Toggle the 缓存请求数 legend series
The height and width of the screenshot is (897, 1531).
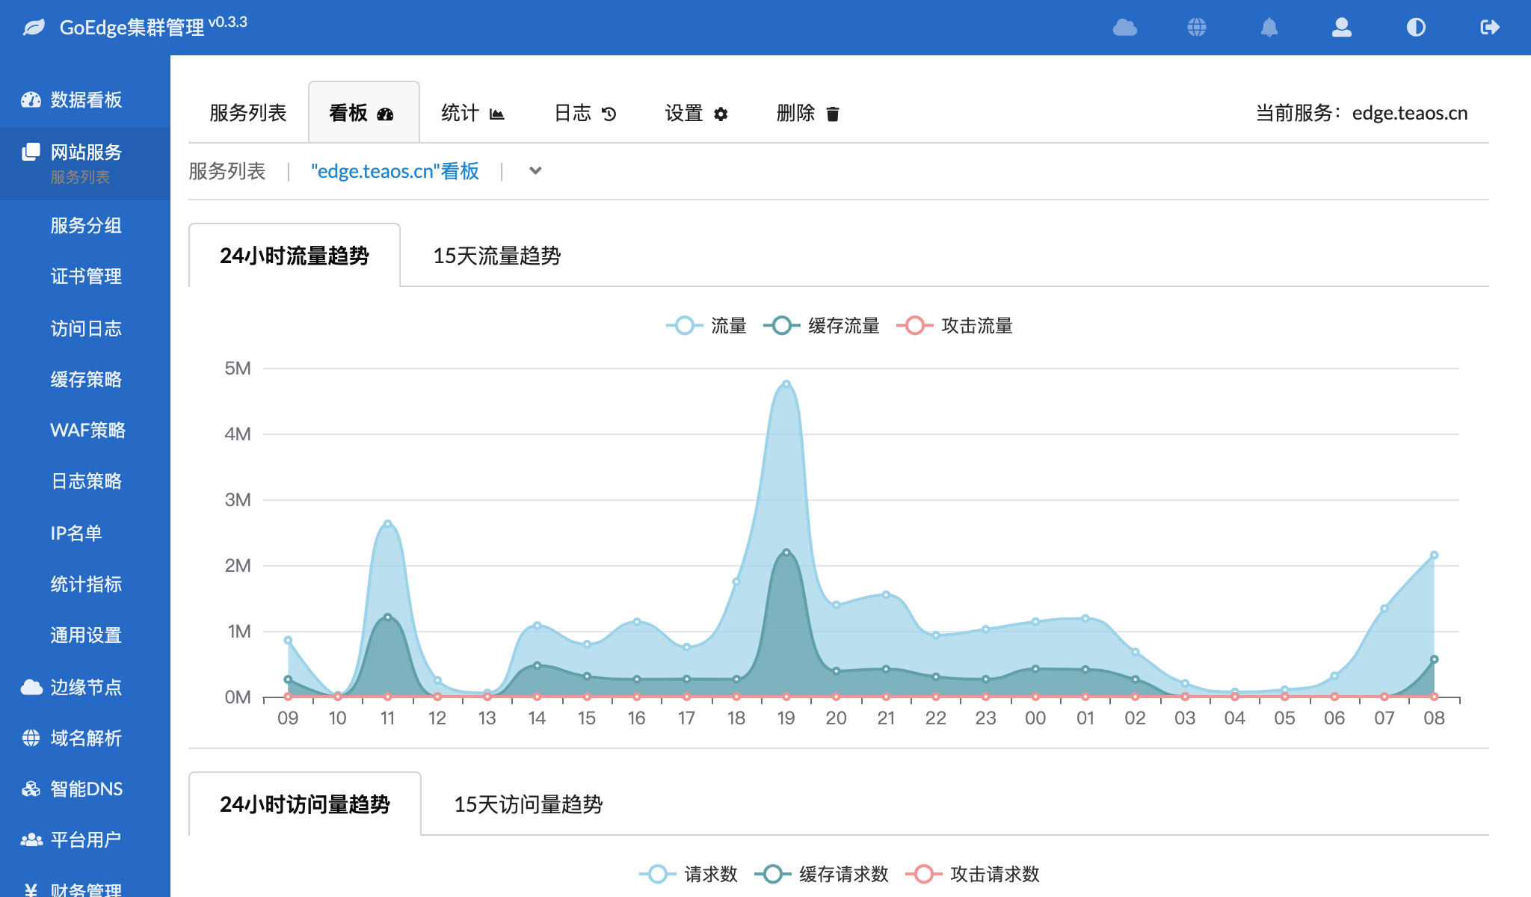(821, 874)
